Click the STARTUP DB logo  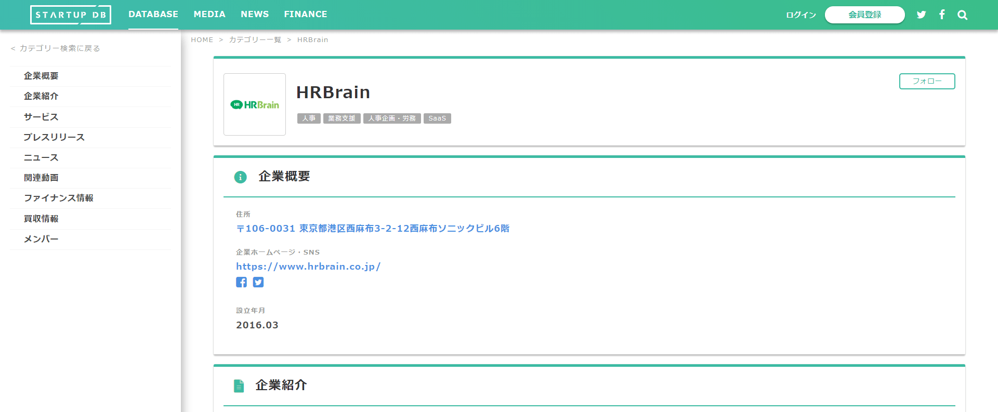click(x=71, y=15)
